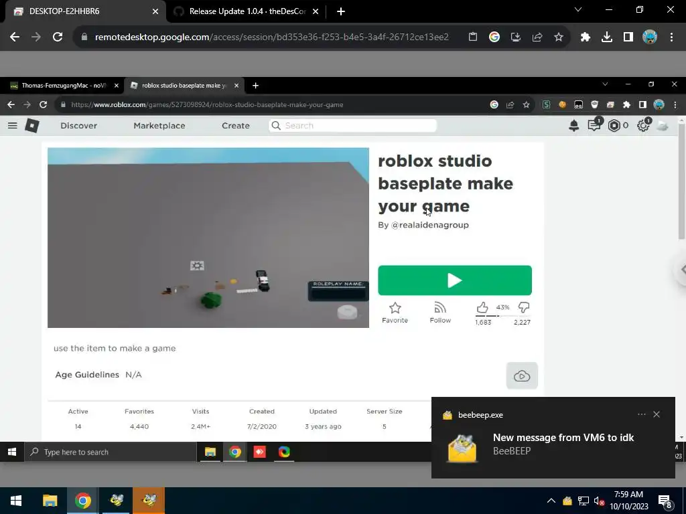Image resolution: width=686 pixels, height=514 pixels.
Task: Give the game a thumbs up
Action: pos(482,308)
